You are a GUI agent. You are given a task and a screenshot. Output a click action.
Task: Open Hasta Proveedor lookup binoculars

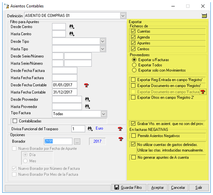87,106
